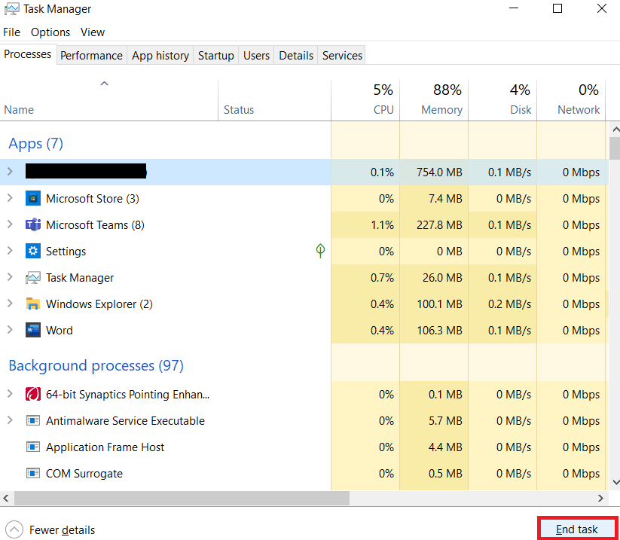The height and width of the screenshot is (540, 620).
Task: Click the vertical scrollbar up arrow
Action: [615, 130]
